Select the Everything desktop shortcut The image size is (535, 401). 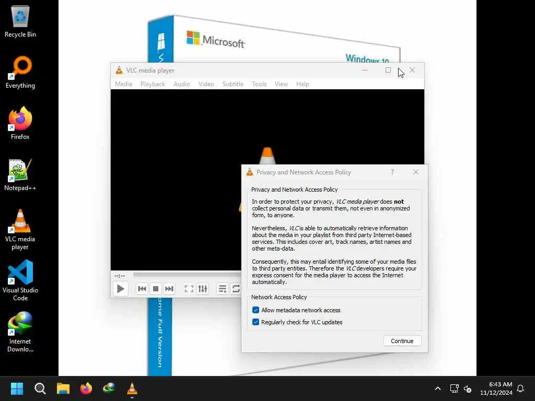(x=20, y=72)
